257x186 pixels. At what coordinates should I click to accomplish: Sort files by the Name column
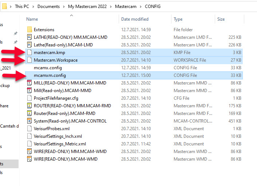(32, 19)
